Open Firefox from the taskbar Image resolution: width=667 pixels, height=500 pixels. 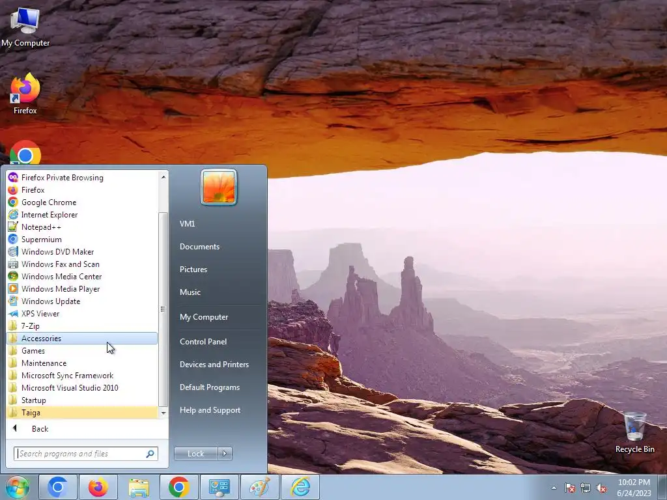pos(98,487)
